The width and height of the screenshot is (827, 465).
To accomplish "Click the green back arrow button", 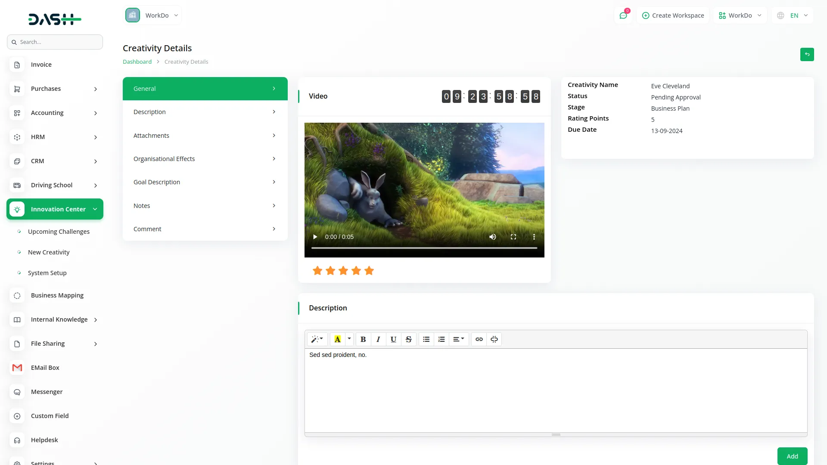I will tap(807, 55).
